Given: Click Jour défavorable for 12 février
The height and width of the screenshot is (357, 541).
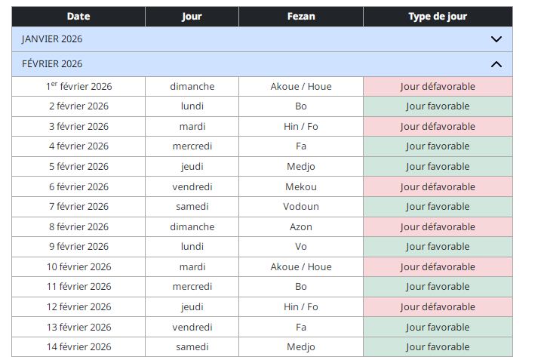Looking at the screenshot, I should click(438, 307).
